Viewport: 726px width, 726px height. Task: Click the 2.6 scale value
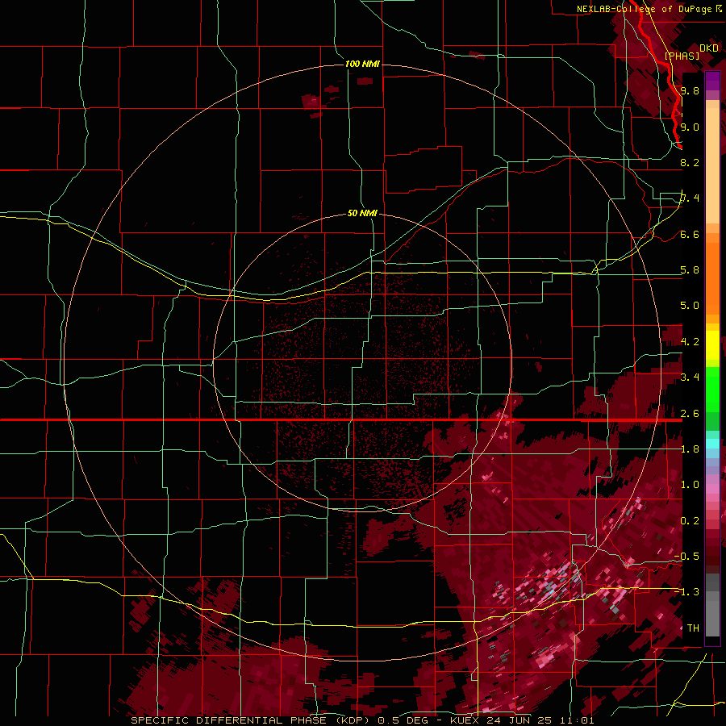coord(690,414)
